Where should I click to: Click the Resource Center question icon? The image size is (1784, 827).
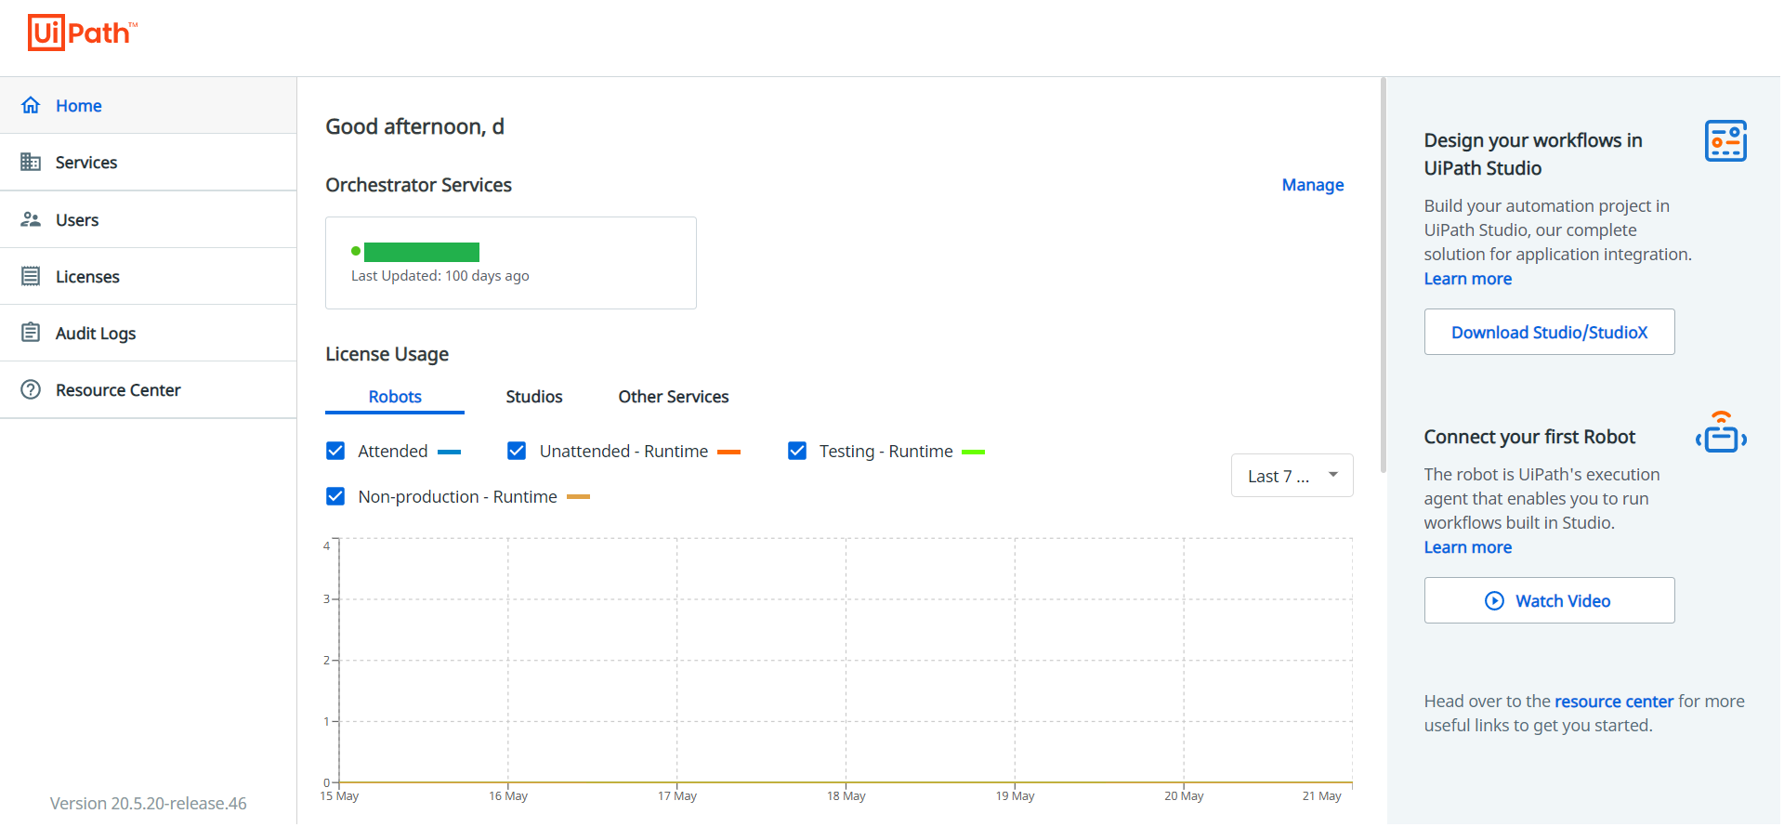coord(31,389)
